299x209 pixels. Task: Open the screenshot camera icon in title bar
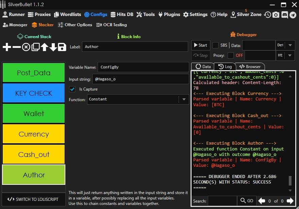coord(276,15)
